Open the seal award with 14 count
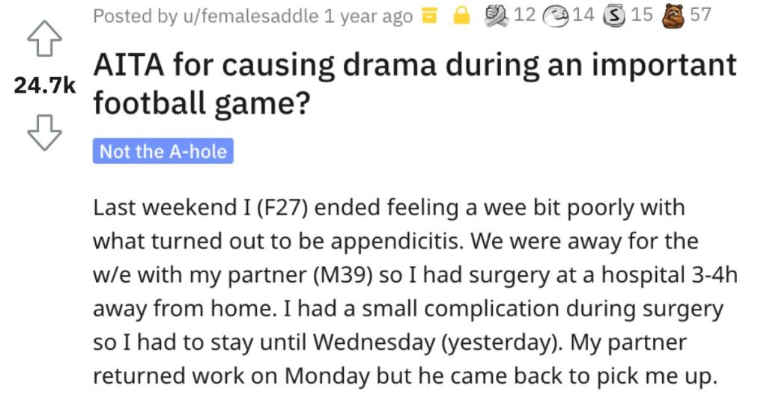The height and width of the screenshot is (400, 767). coord(557,15)
